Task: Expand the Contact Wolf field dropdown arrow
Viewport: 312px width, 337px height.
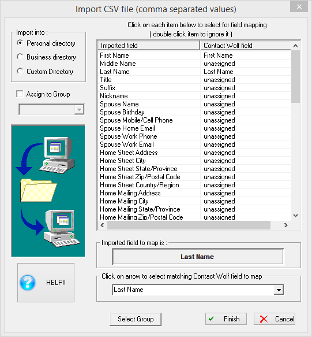Action: [x=279, y=290]
